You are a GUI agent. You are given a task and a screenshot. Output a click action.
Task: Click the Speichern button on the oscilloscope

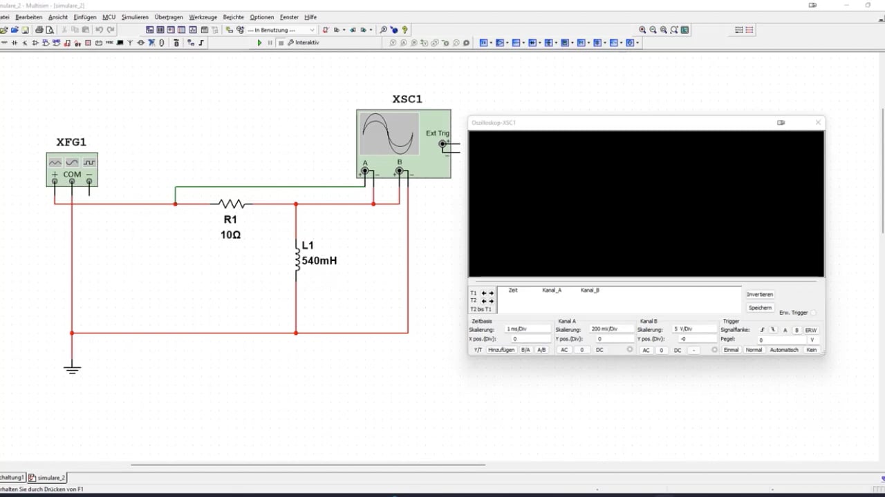click(760, 308)
